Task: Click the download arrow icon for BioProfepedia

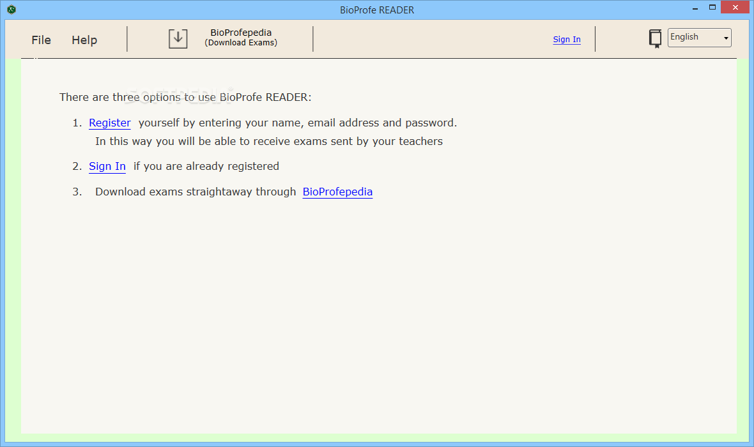Action: 178,38
